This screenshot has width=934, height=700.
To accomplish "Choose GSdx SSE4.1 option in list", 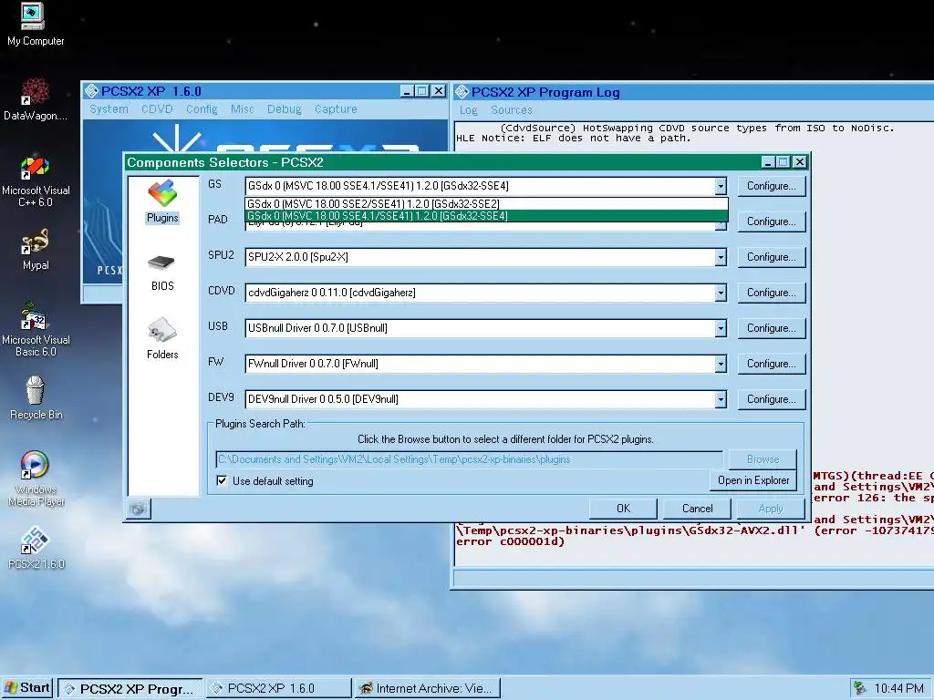I will tap(487, 215).
